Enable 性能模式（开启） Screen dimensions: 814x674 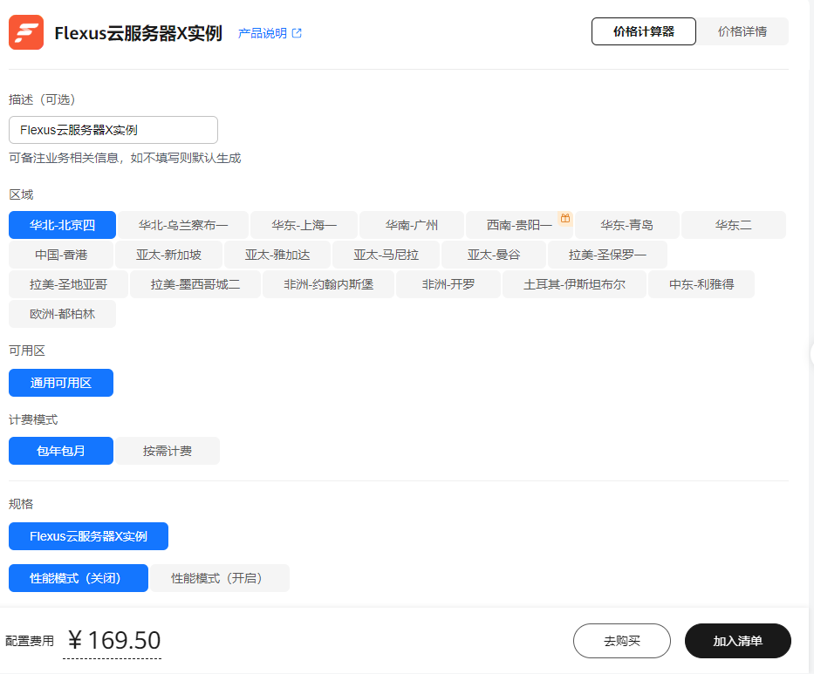(x=220, y=578)
